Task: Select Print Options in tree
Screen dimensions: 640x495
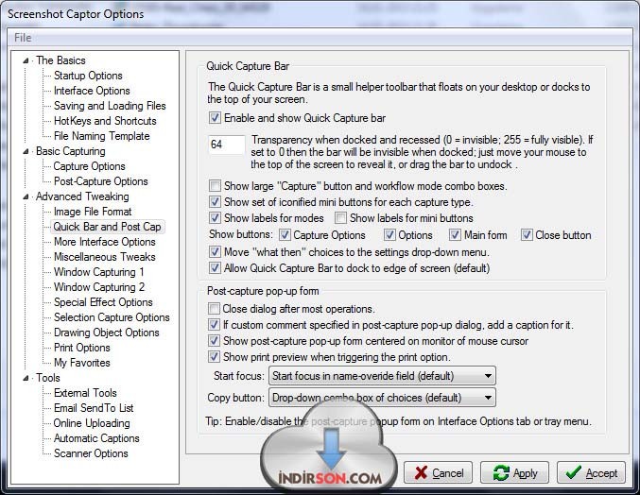Action: point(82,348)
